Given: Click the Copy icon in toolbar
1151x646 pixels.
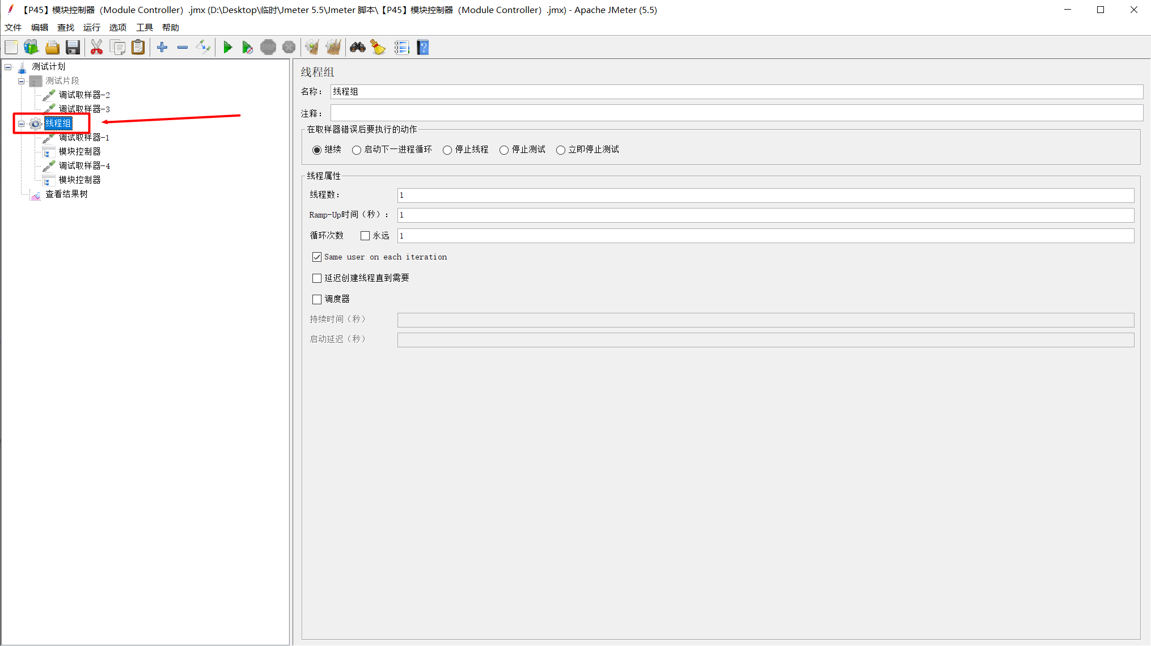Looking at the screenshot, I should click(117, 48).
